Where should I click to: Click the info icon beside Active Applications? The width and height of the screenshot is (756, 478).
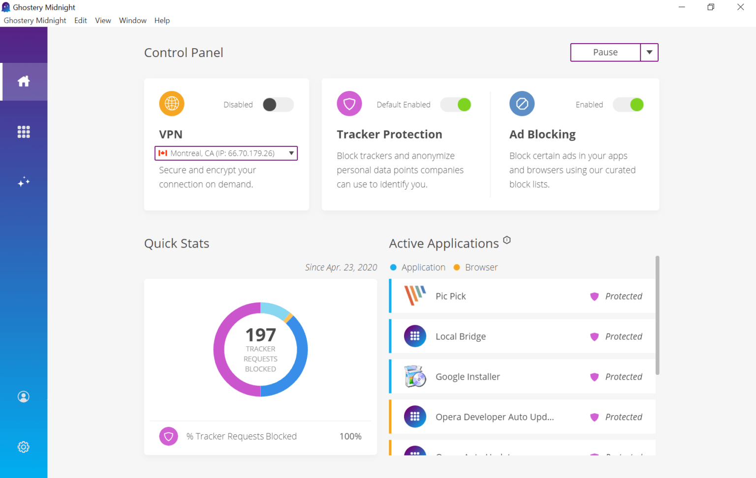507,240
